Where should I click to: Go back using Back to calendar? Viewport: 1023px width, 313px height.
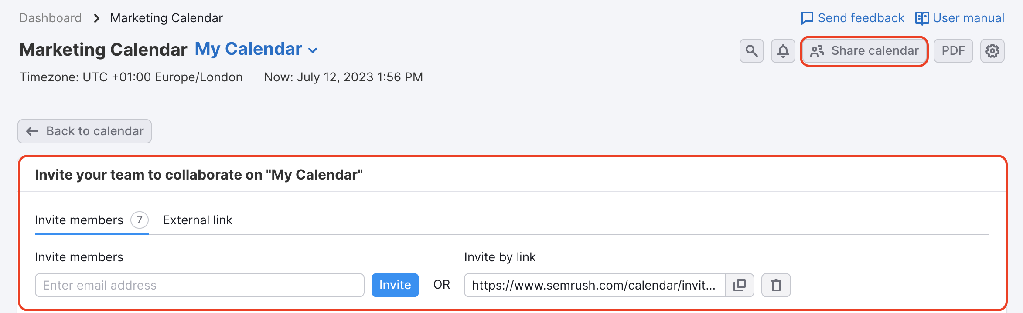tap(85, 131)
